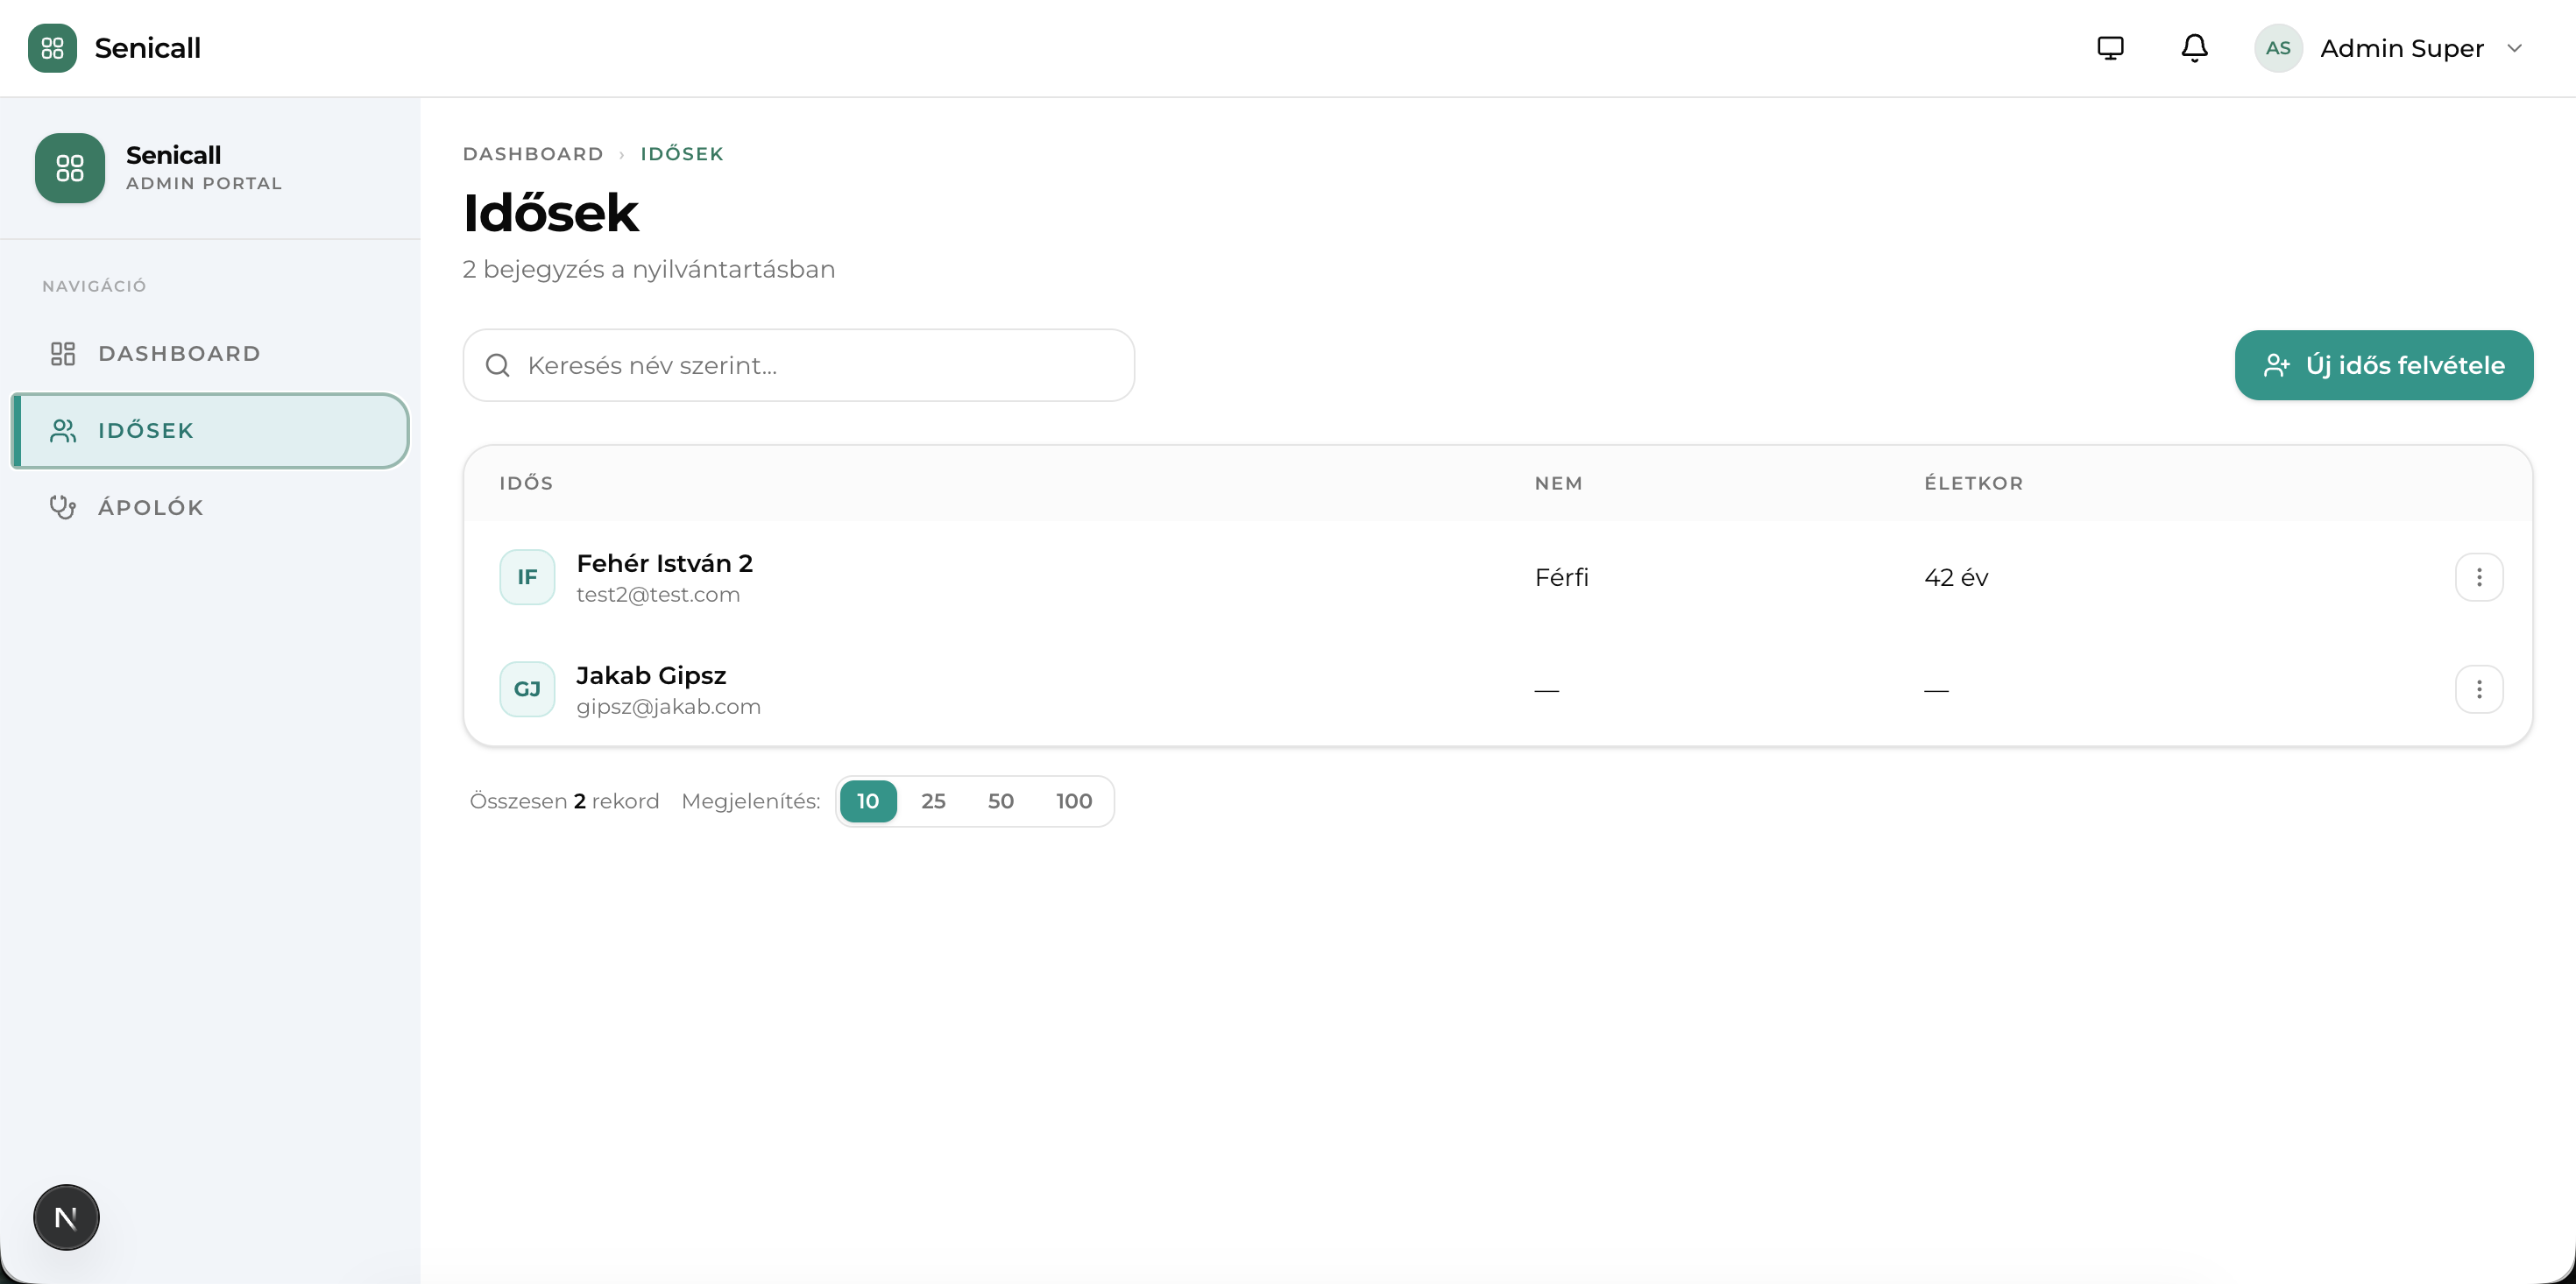Click the IF avatar of Fehér István
The image size is (2576, 1284).
point(527,577)
